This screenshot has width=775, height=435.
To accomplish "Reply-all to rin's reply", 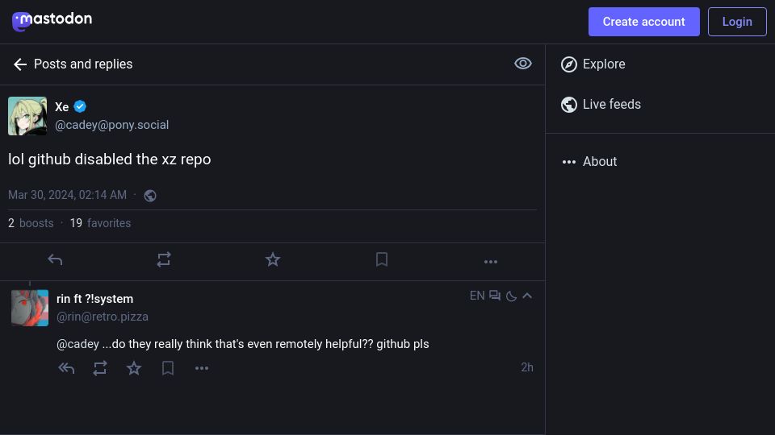I will tap(66, 368).
